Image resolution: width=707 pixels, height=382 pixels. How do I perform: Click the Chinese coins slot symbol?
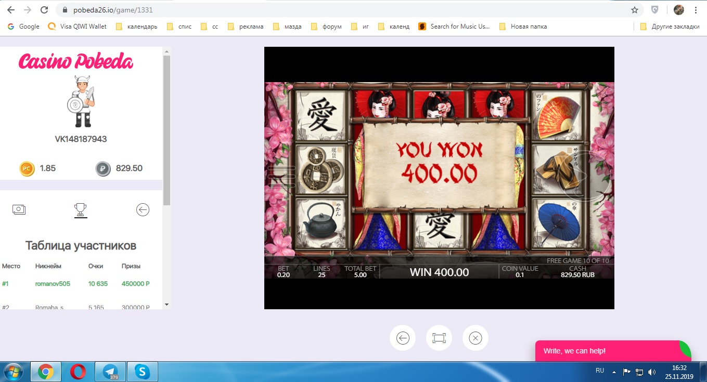click(x=321, y=169)
